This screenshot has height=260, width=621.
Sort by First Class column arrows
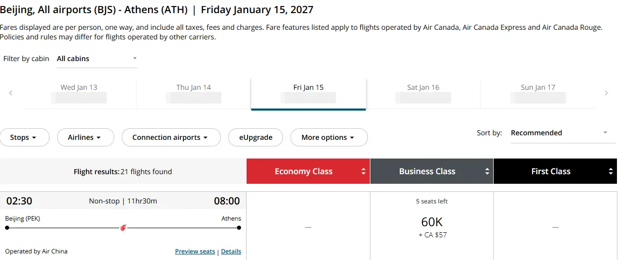pos(610,172)
